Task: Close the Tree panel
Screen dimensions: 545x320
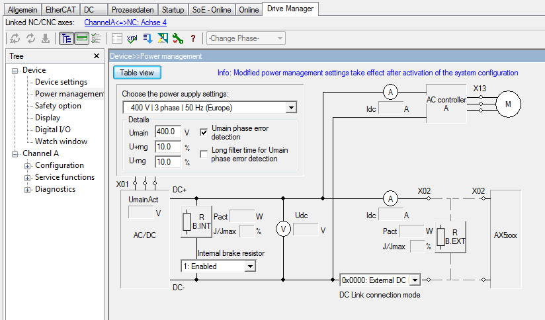Action: click(x=97, y=56)
